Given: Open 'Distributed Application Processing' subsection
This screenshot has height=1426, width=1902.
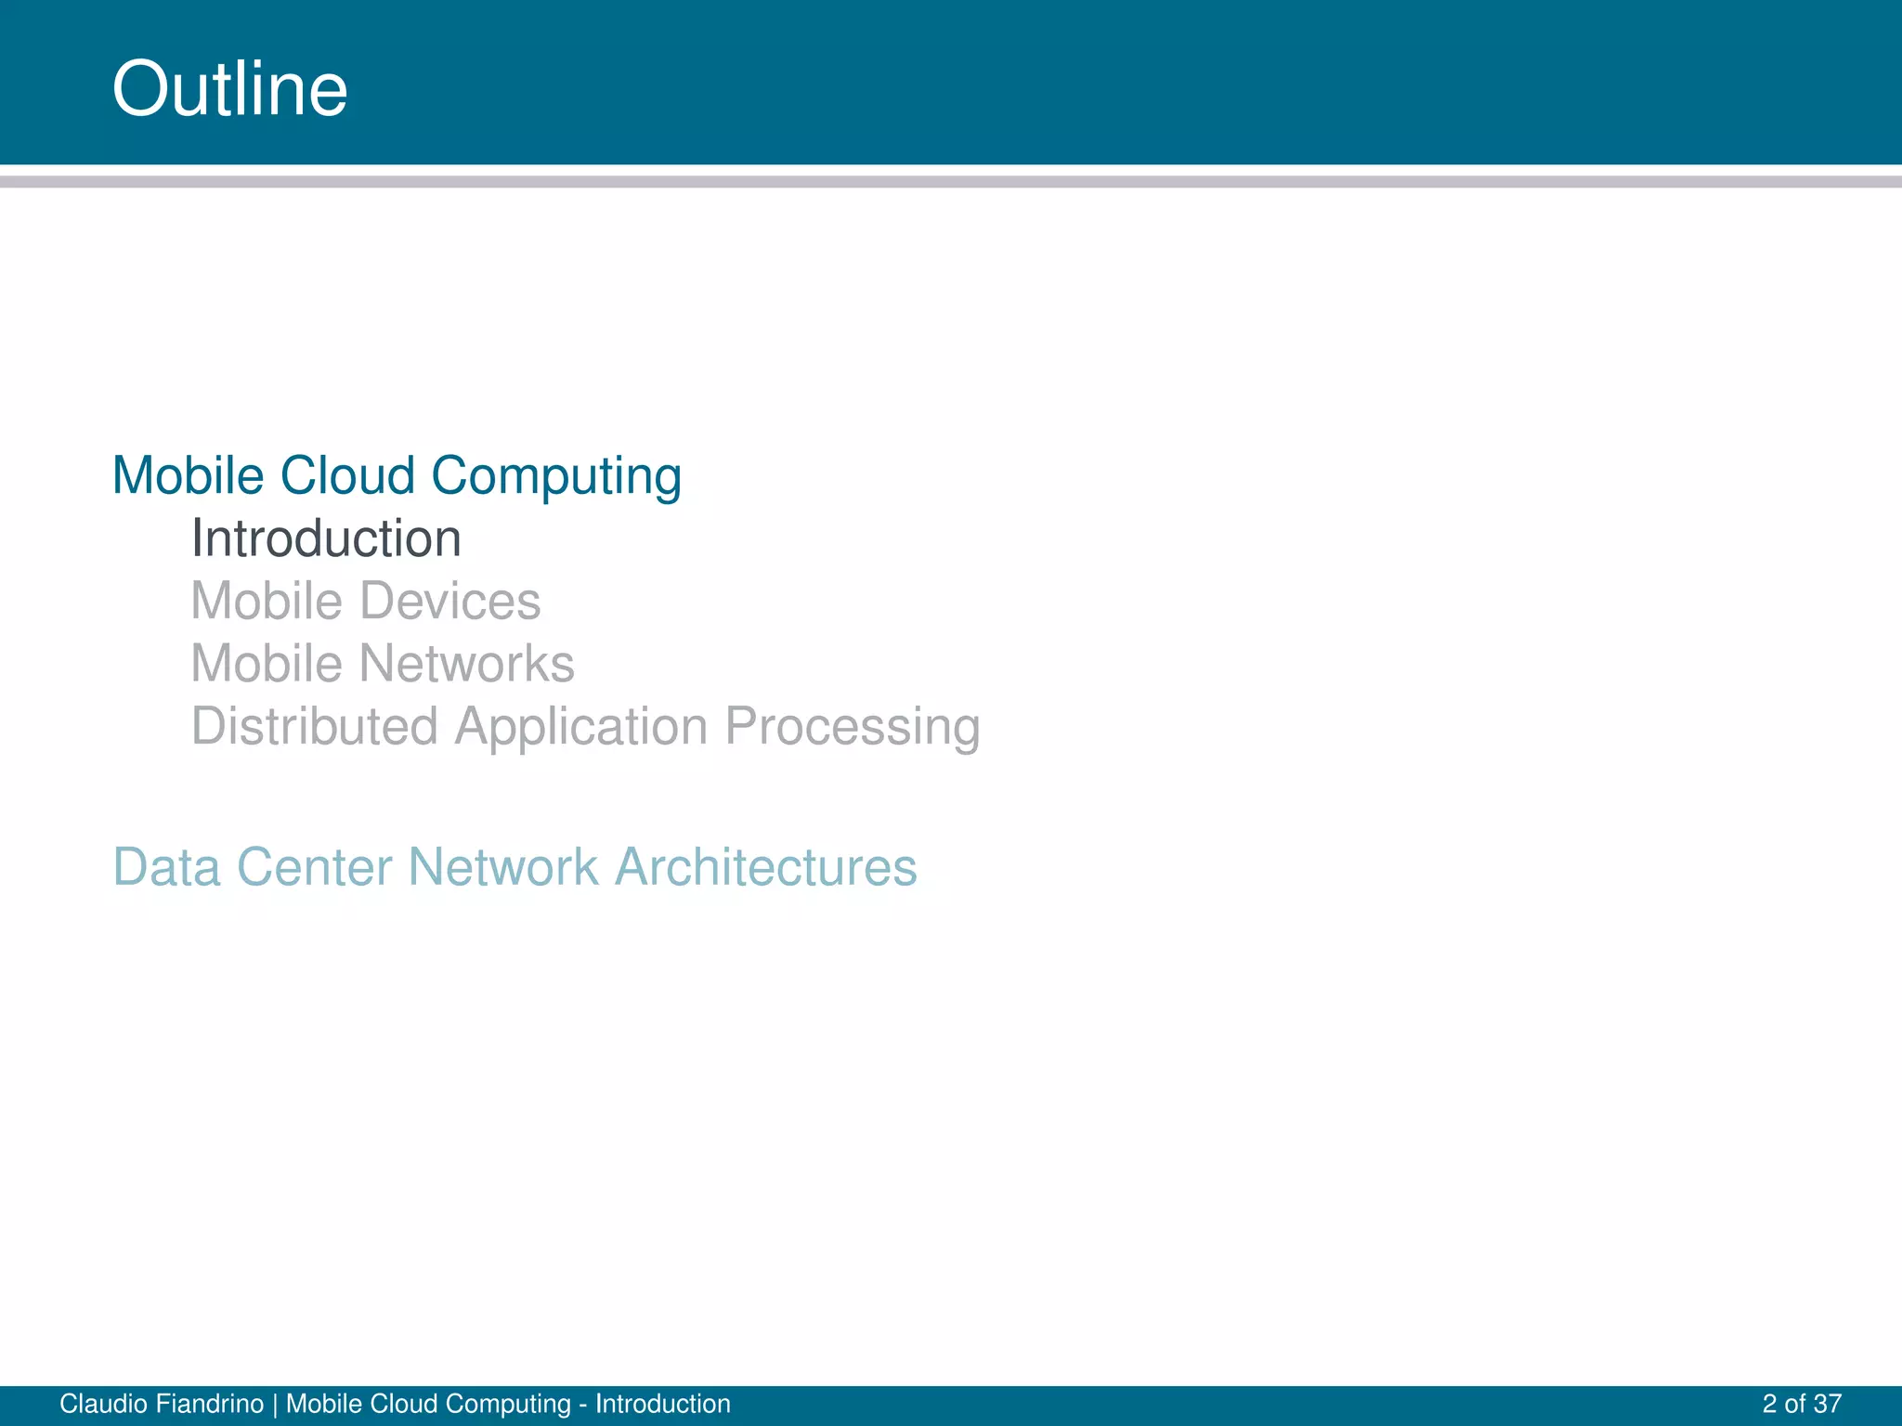Looking at the screenshot, I should (585, 726).
